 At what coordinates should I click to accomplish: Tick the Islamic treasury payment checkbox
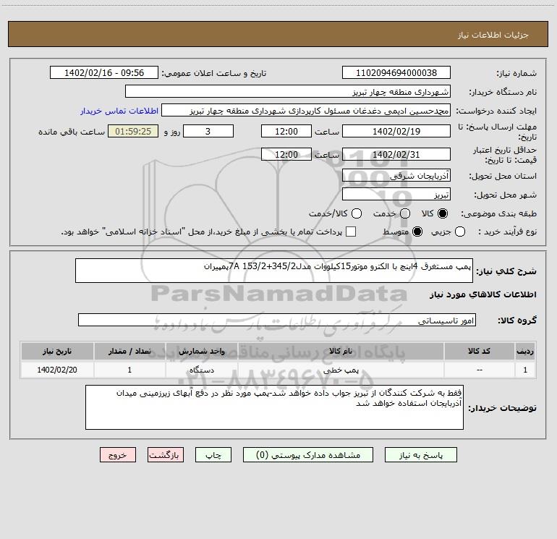pyautogui.click(x=351, y=232)
